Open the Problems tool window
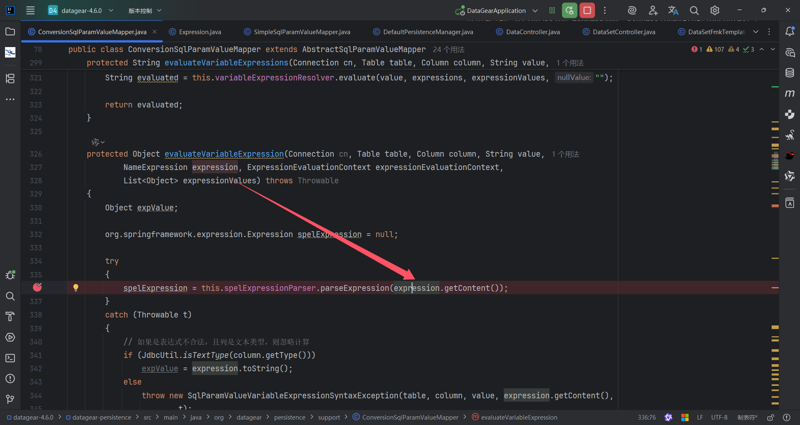The height and width of the screenshot is (425, 800). (10, 378)
